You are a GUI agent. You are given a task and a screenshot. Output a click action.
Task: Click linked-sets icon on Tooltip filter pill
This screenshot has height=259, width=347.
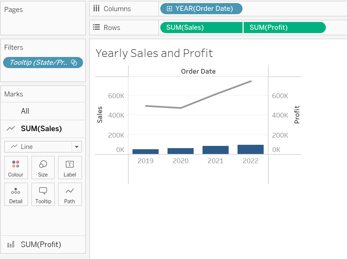(x=74, y=63)
